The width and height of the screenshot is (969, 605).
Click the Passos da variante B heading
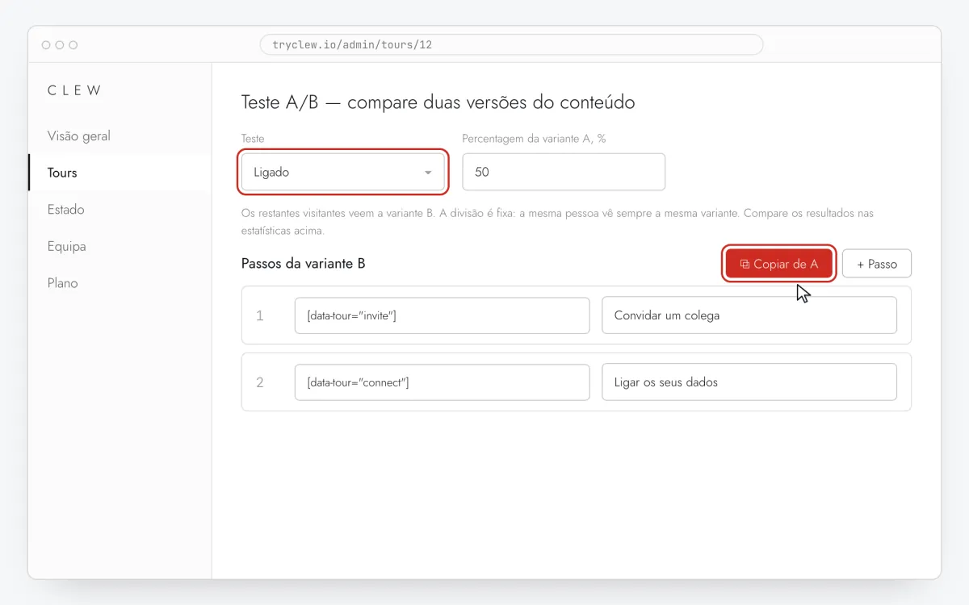[x=304, y=263]
